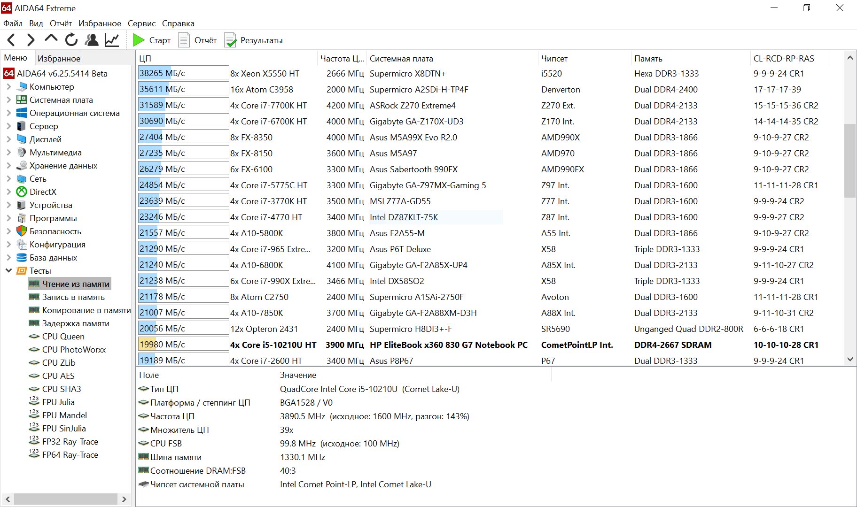
Task: Expand the Хранение данных node
Action: (x=8, y=166)
